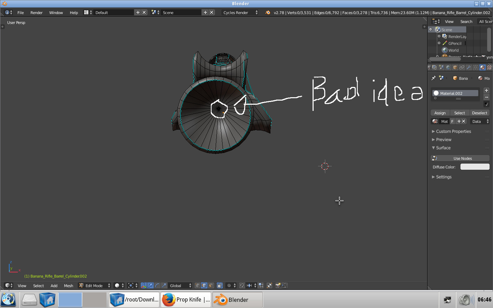Toggle limit selection to visible
This screenshot has height=308, width=493.
pos(220,285)
